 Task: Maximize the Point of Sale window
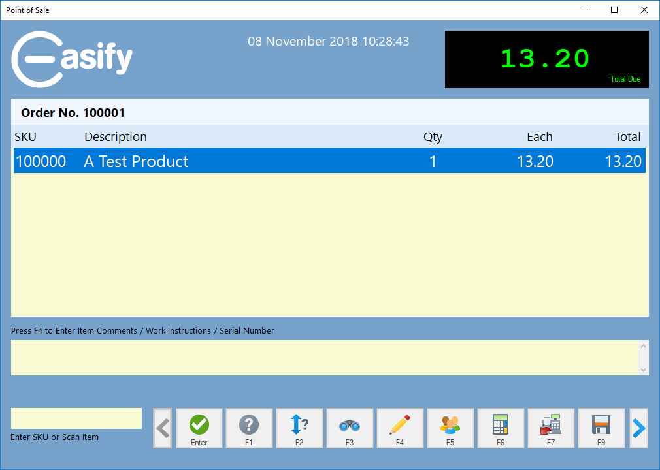pyautogui.click(x=614, y=10)
